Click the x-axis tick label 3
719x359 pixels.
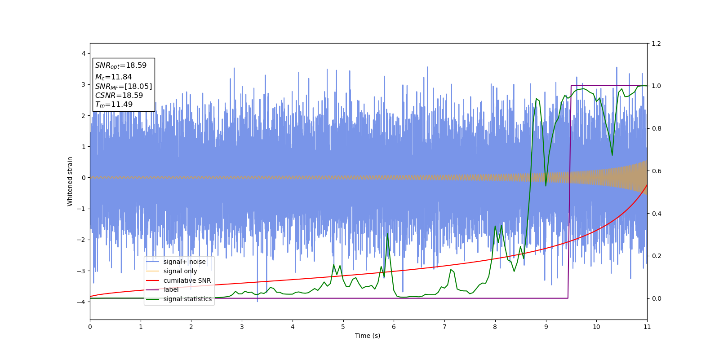point(242,327)
